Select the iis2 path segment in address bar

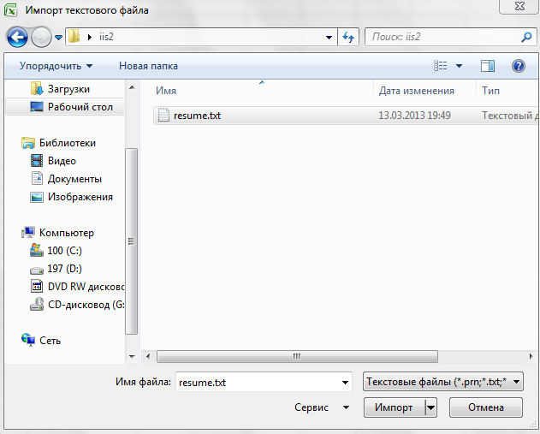(x=106, y=37)
